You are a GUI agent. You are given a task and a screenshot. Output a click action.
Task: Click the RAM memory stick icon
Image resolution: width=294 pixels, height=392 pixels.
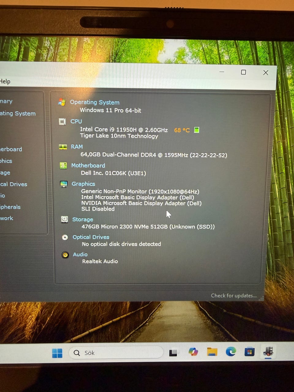tap(63, 147)
